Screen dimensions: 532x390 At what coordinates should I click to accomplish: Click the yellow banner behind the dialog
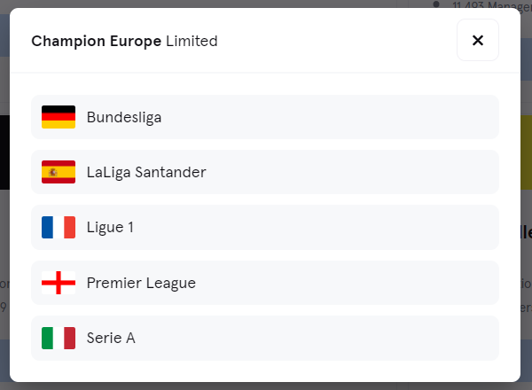coord(526,152)
